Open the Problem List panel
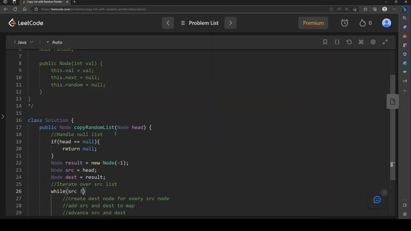Image resolution: width=411 pixels, height=231 pixels. tap(200, 23)
